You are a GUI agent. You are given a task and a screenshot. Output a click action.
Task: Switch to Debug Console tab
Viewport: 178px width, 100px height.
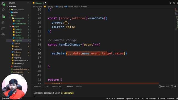click(x=58, y=86)
